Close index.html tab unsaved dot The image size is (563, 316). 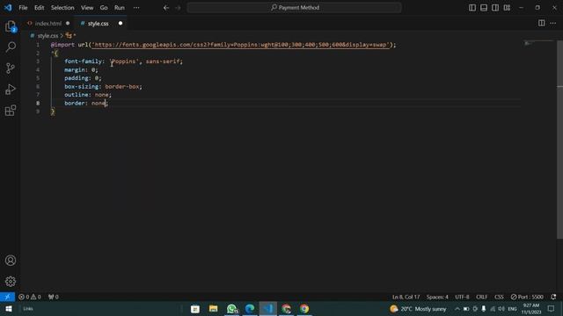[68, 24]
